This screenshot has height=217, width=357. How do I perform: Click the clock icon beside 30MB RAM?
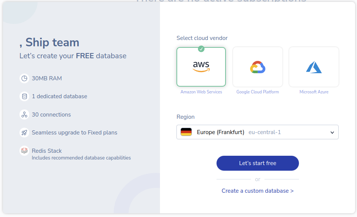pos(24,78)
